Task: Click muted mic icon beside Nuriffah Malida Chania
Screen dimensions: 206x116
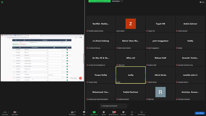Action: point(87,31)
